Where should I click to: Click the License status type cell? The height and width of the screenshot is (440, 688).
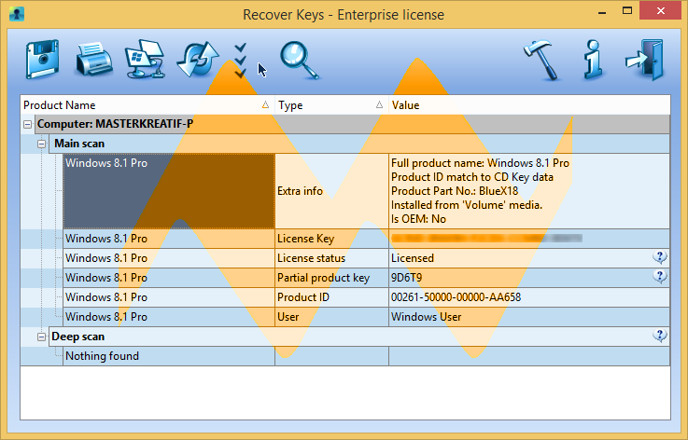click(331, 258)
